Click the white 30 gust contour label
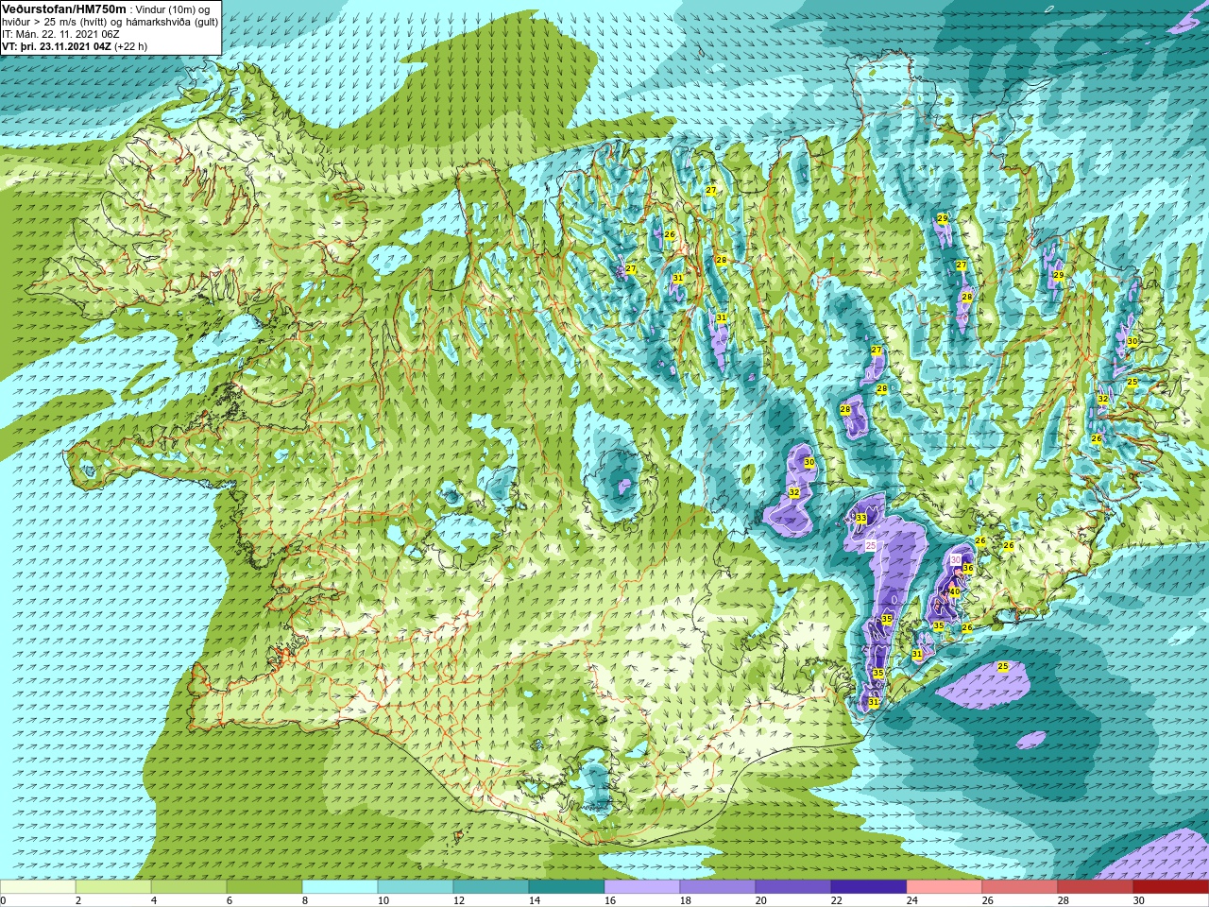1209x907 pixels. point(956,560)
